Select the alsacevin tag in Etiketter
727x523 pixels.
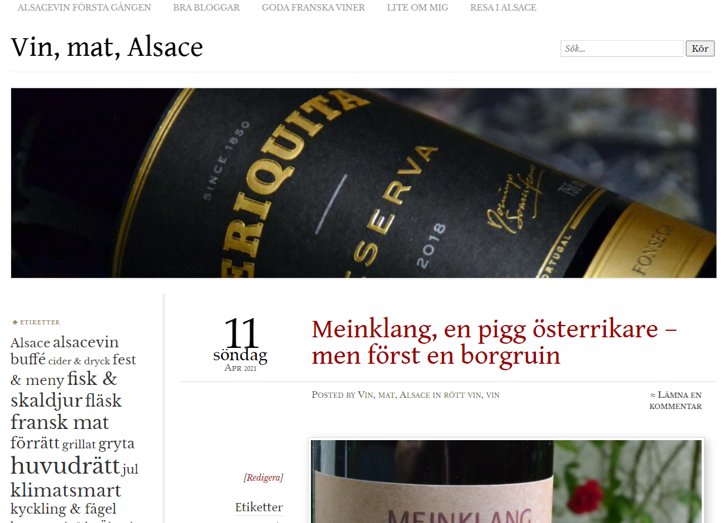[x=86, y=342]
